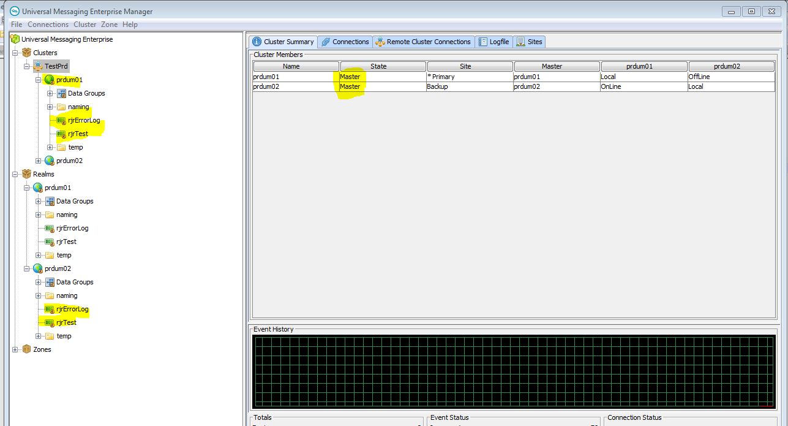788x426 pixels.
Task: Click prdum01 globe icon under TestPrd cluster
Action: tap(50, 80)
